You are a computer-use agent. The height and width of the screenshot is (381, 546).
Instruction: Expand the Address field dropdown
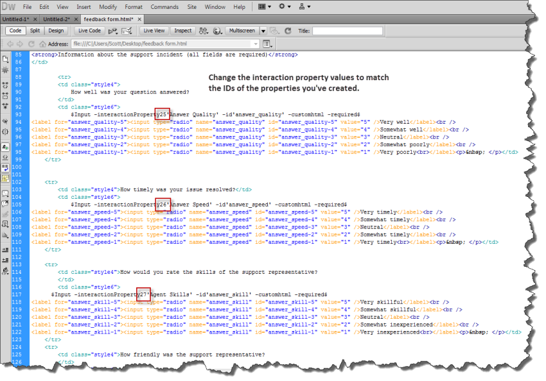(256, 44)
